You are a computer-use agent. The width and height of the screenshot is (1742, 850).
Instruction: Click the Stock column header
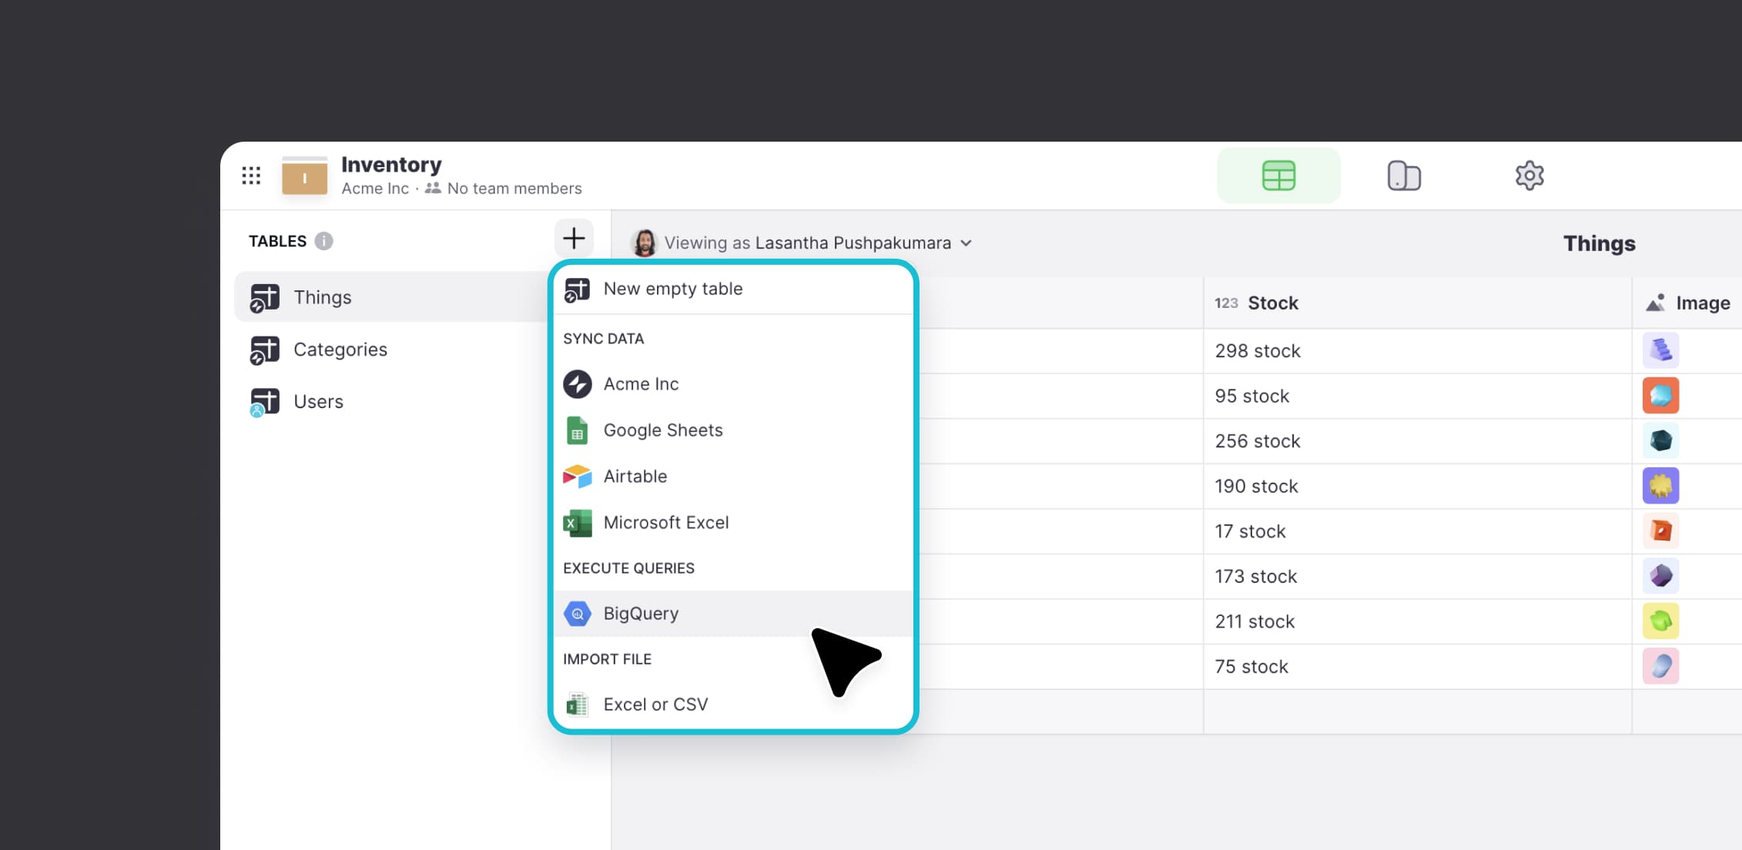[x=1417, y=303]
